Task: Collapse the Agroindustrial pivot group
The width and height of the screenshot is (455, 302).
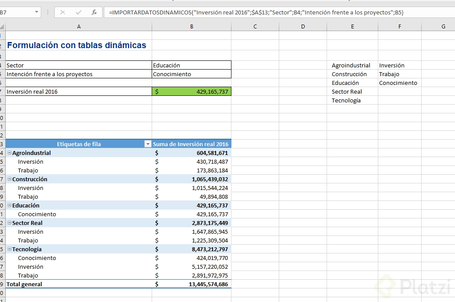Action: [x=10, y=153]
